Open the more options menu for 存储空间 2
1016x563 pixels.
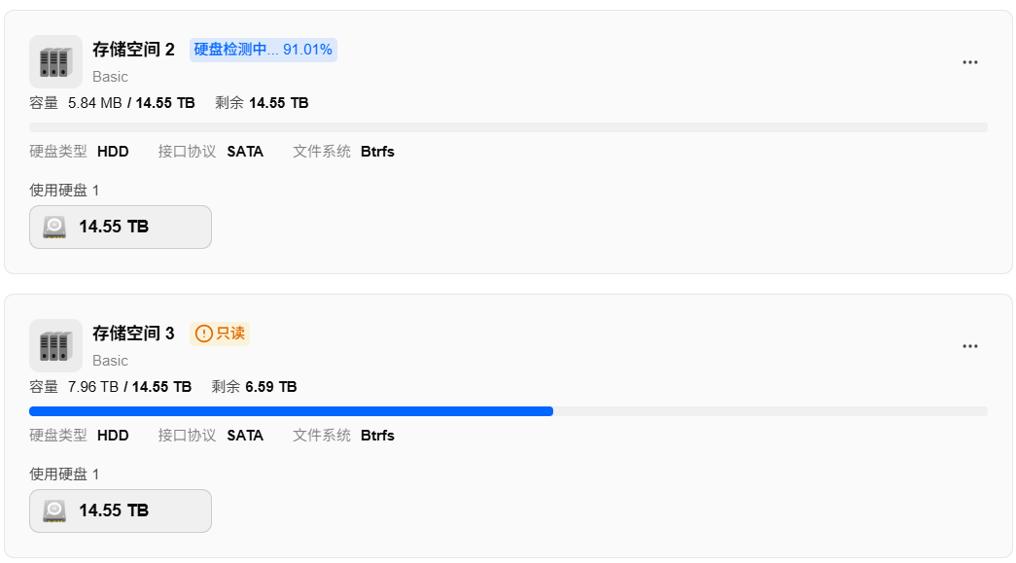(970, 62)
